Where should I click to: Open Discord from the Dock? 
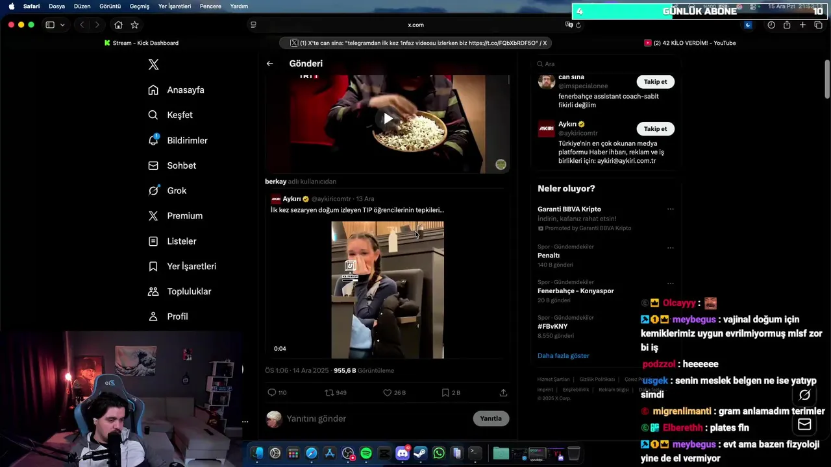coord(402,453)
